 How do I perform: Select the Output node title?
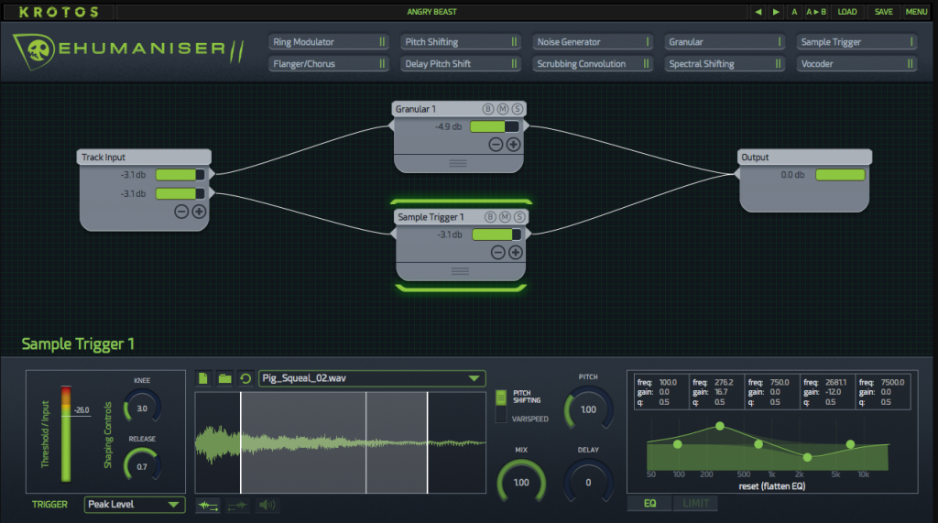(755, 157)
